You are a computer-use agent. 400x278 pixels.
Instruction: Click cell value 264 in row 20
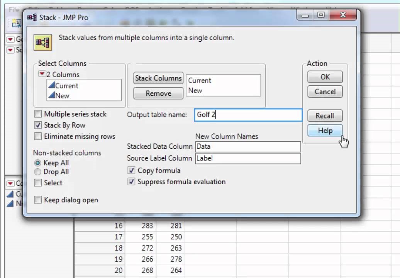point(176,270)
